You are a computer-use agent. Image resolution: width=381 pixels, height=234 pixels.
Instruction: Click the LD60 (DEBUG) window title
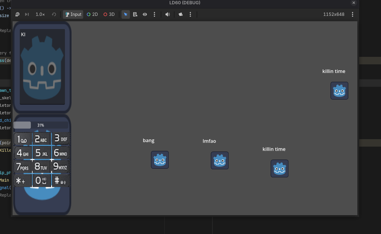click(185, 3)
